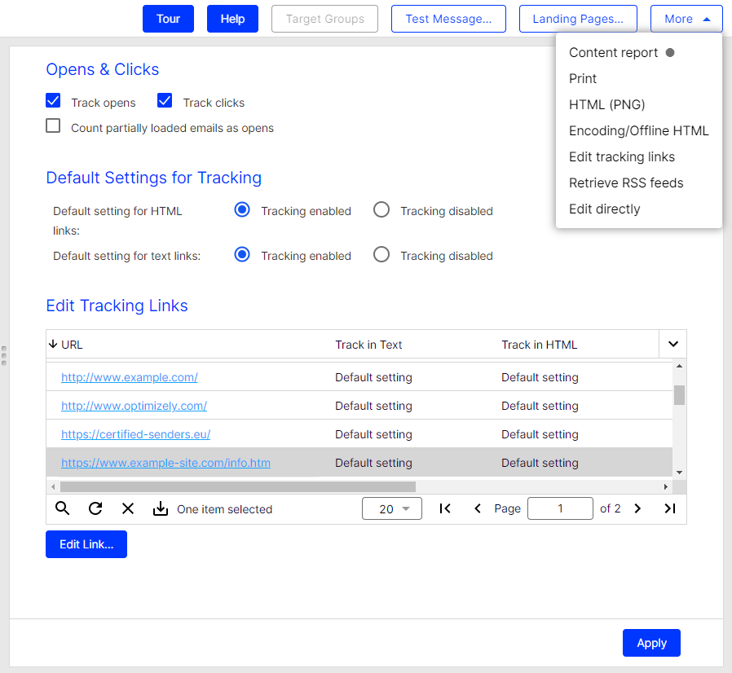Click the horizontal scrollbar thumb under the table

(x=238, y=486)
